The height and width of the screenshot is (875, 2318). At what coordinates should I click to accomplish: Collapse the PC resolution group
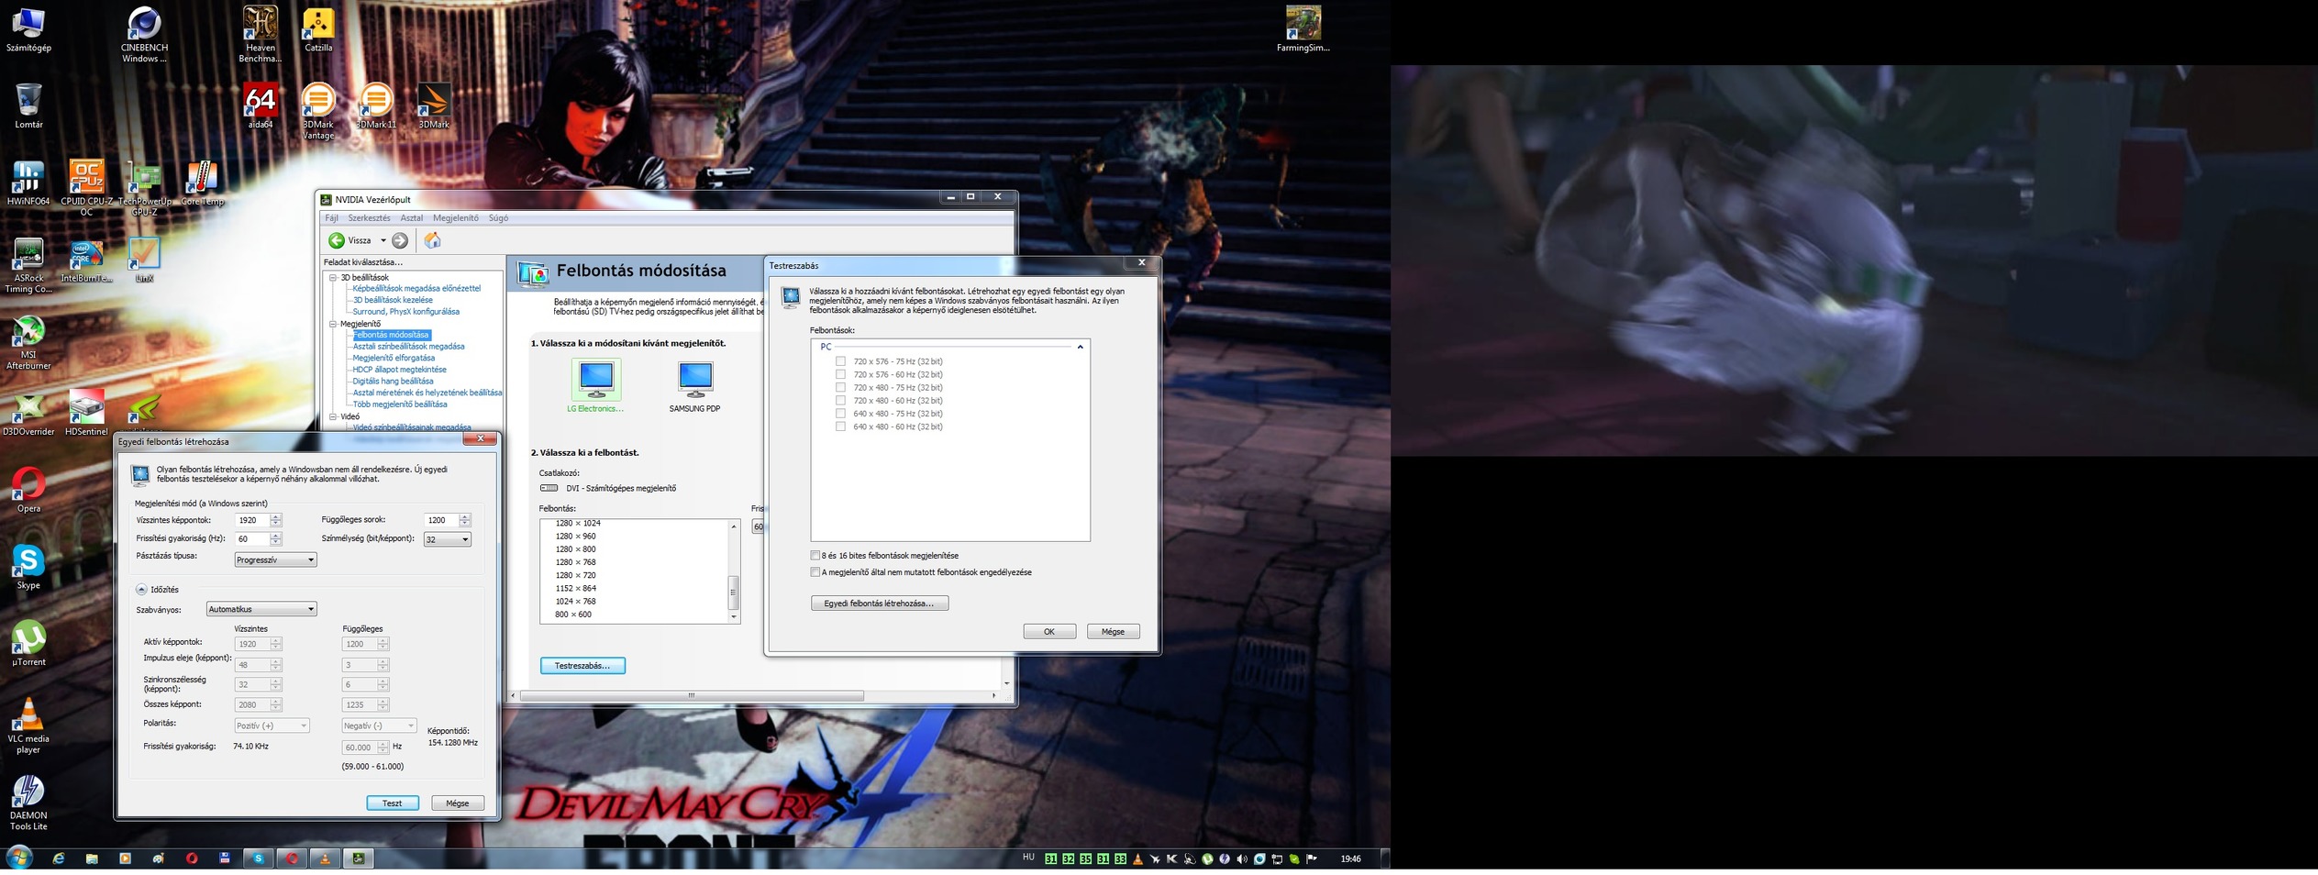[x=1081, y=347]
